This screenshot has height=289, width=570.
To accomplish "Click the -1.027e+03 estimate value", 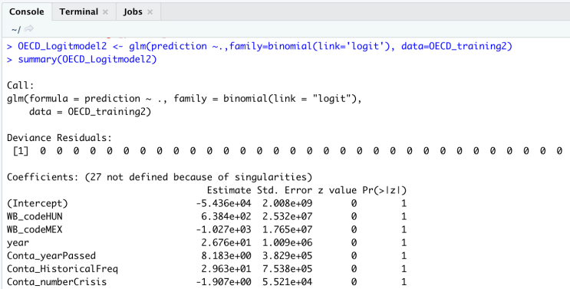I will (x=223, y=230).
